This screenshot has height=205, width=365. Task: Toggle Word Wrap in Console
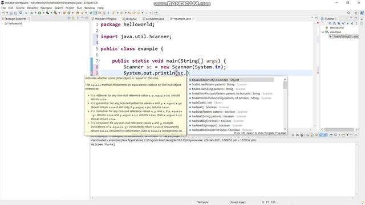pyautogui.click(x=317, y=135)
